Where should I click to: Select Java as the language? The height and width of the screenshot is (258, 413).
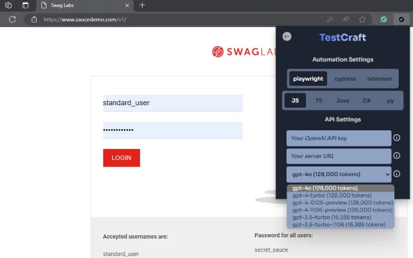[x=343, y=101]
